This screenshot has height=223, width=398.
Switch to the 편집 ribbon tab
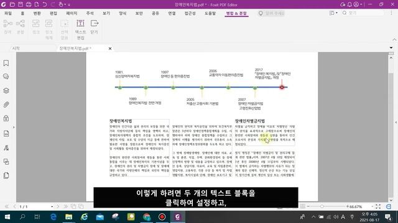pyautogui.click(x=53, y=13)
